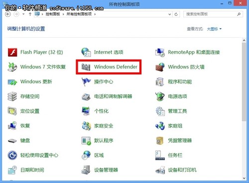
Task: Click the 控制面板 breadcrumb segment
Action: pyautogui.click(x=53, y=14)
